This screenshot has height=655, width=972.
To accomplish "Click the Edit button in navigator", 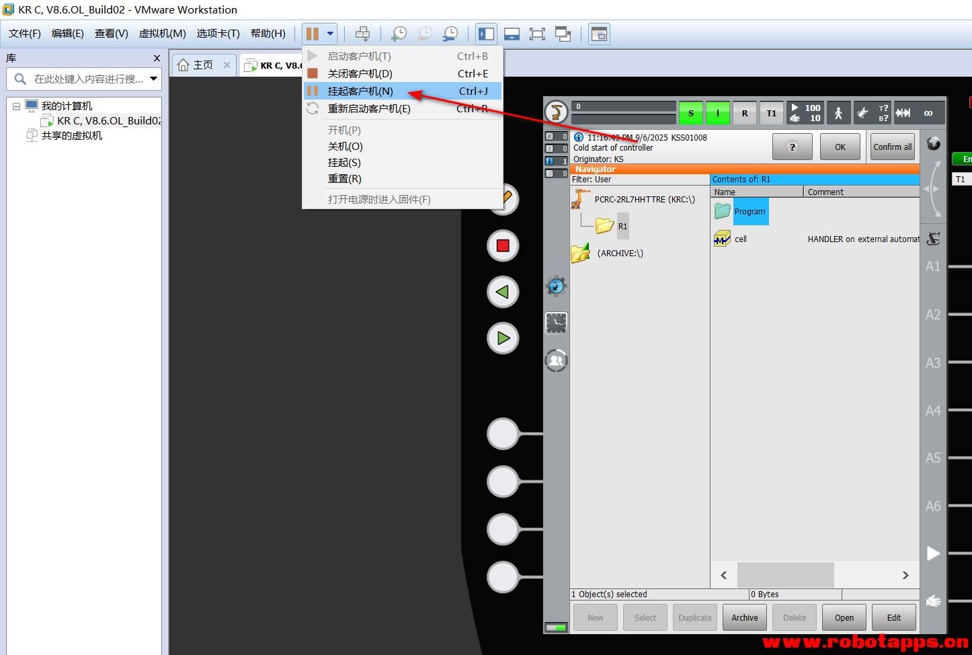I will [894, 617].
